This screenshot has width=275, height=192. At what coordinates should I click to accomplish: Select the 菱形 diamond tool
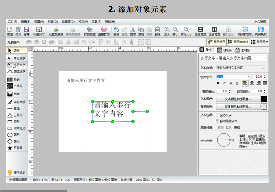coord(17,141)
